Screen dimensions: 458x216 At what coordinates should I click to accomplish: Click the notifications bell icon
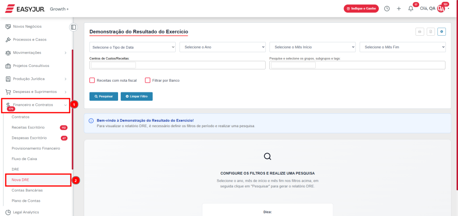411,8
